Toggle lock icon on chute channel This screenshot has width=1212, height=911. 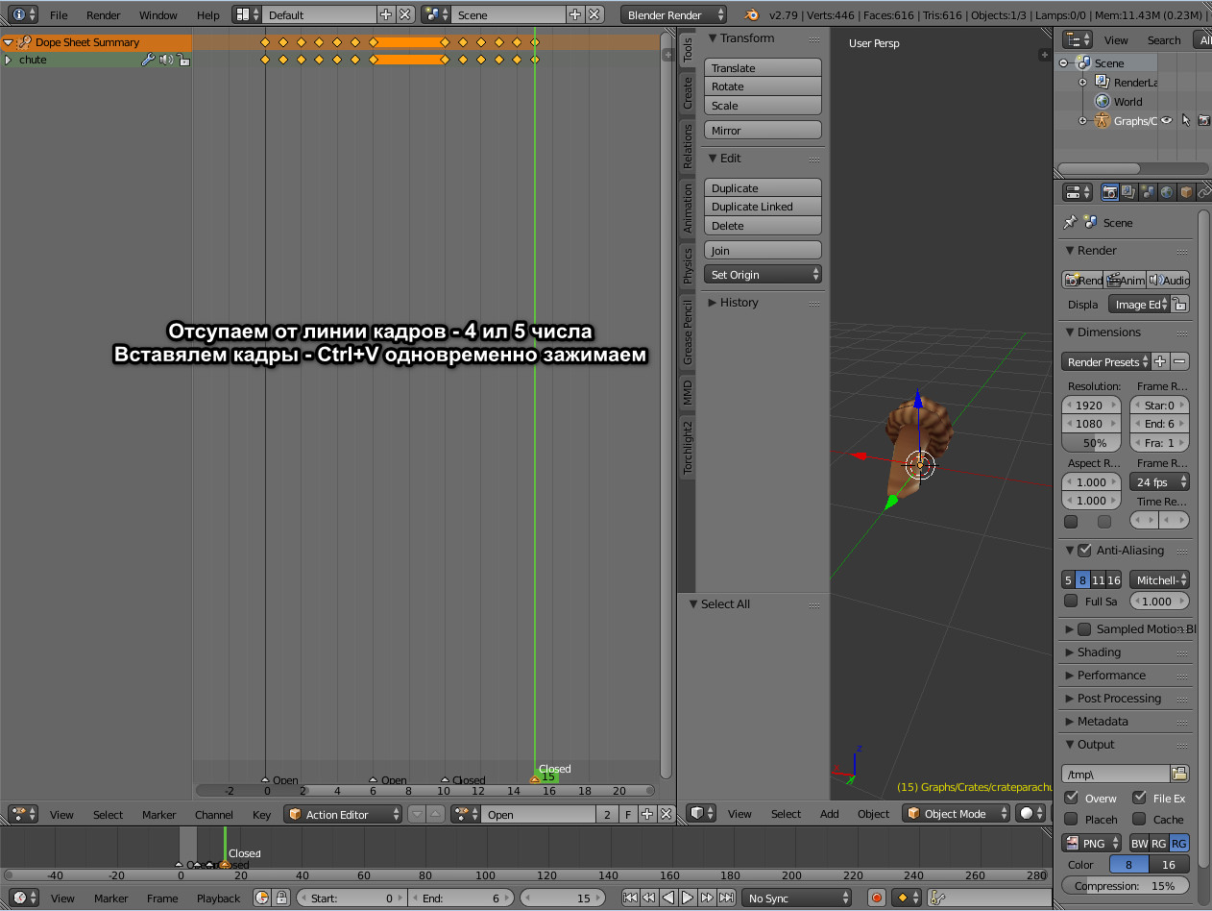click(x=182, y=60)
